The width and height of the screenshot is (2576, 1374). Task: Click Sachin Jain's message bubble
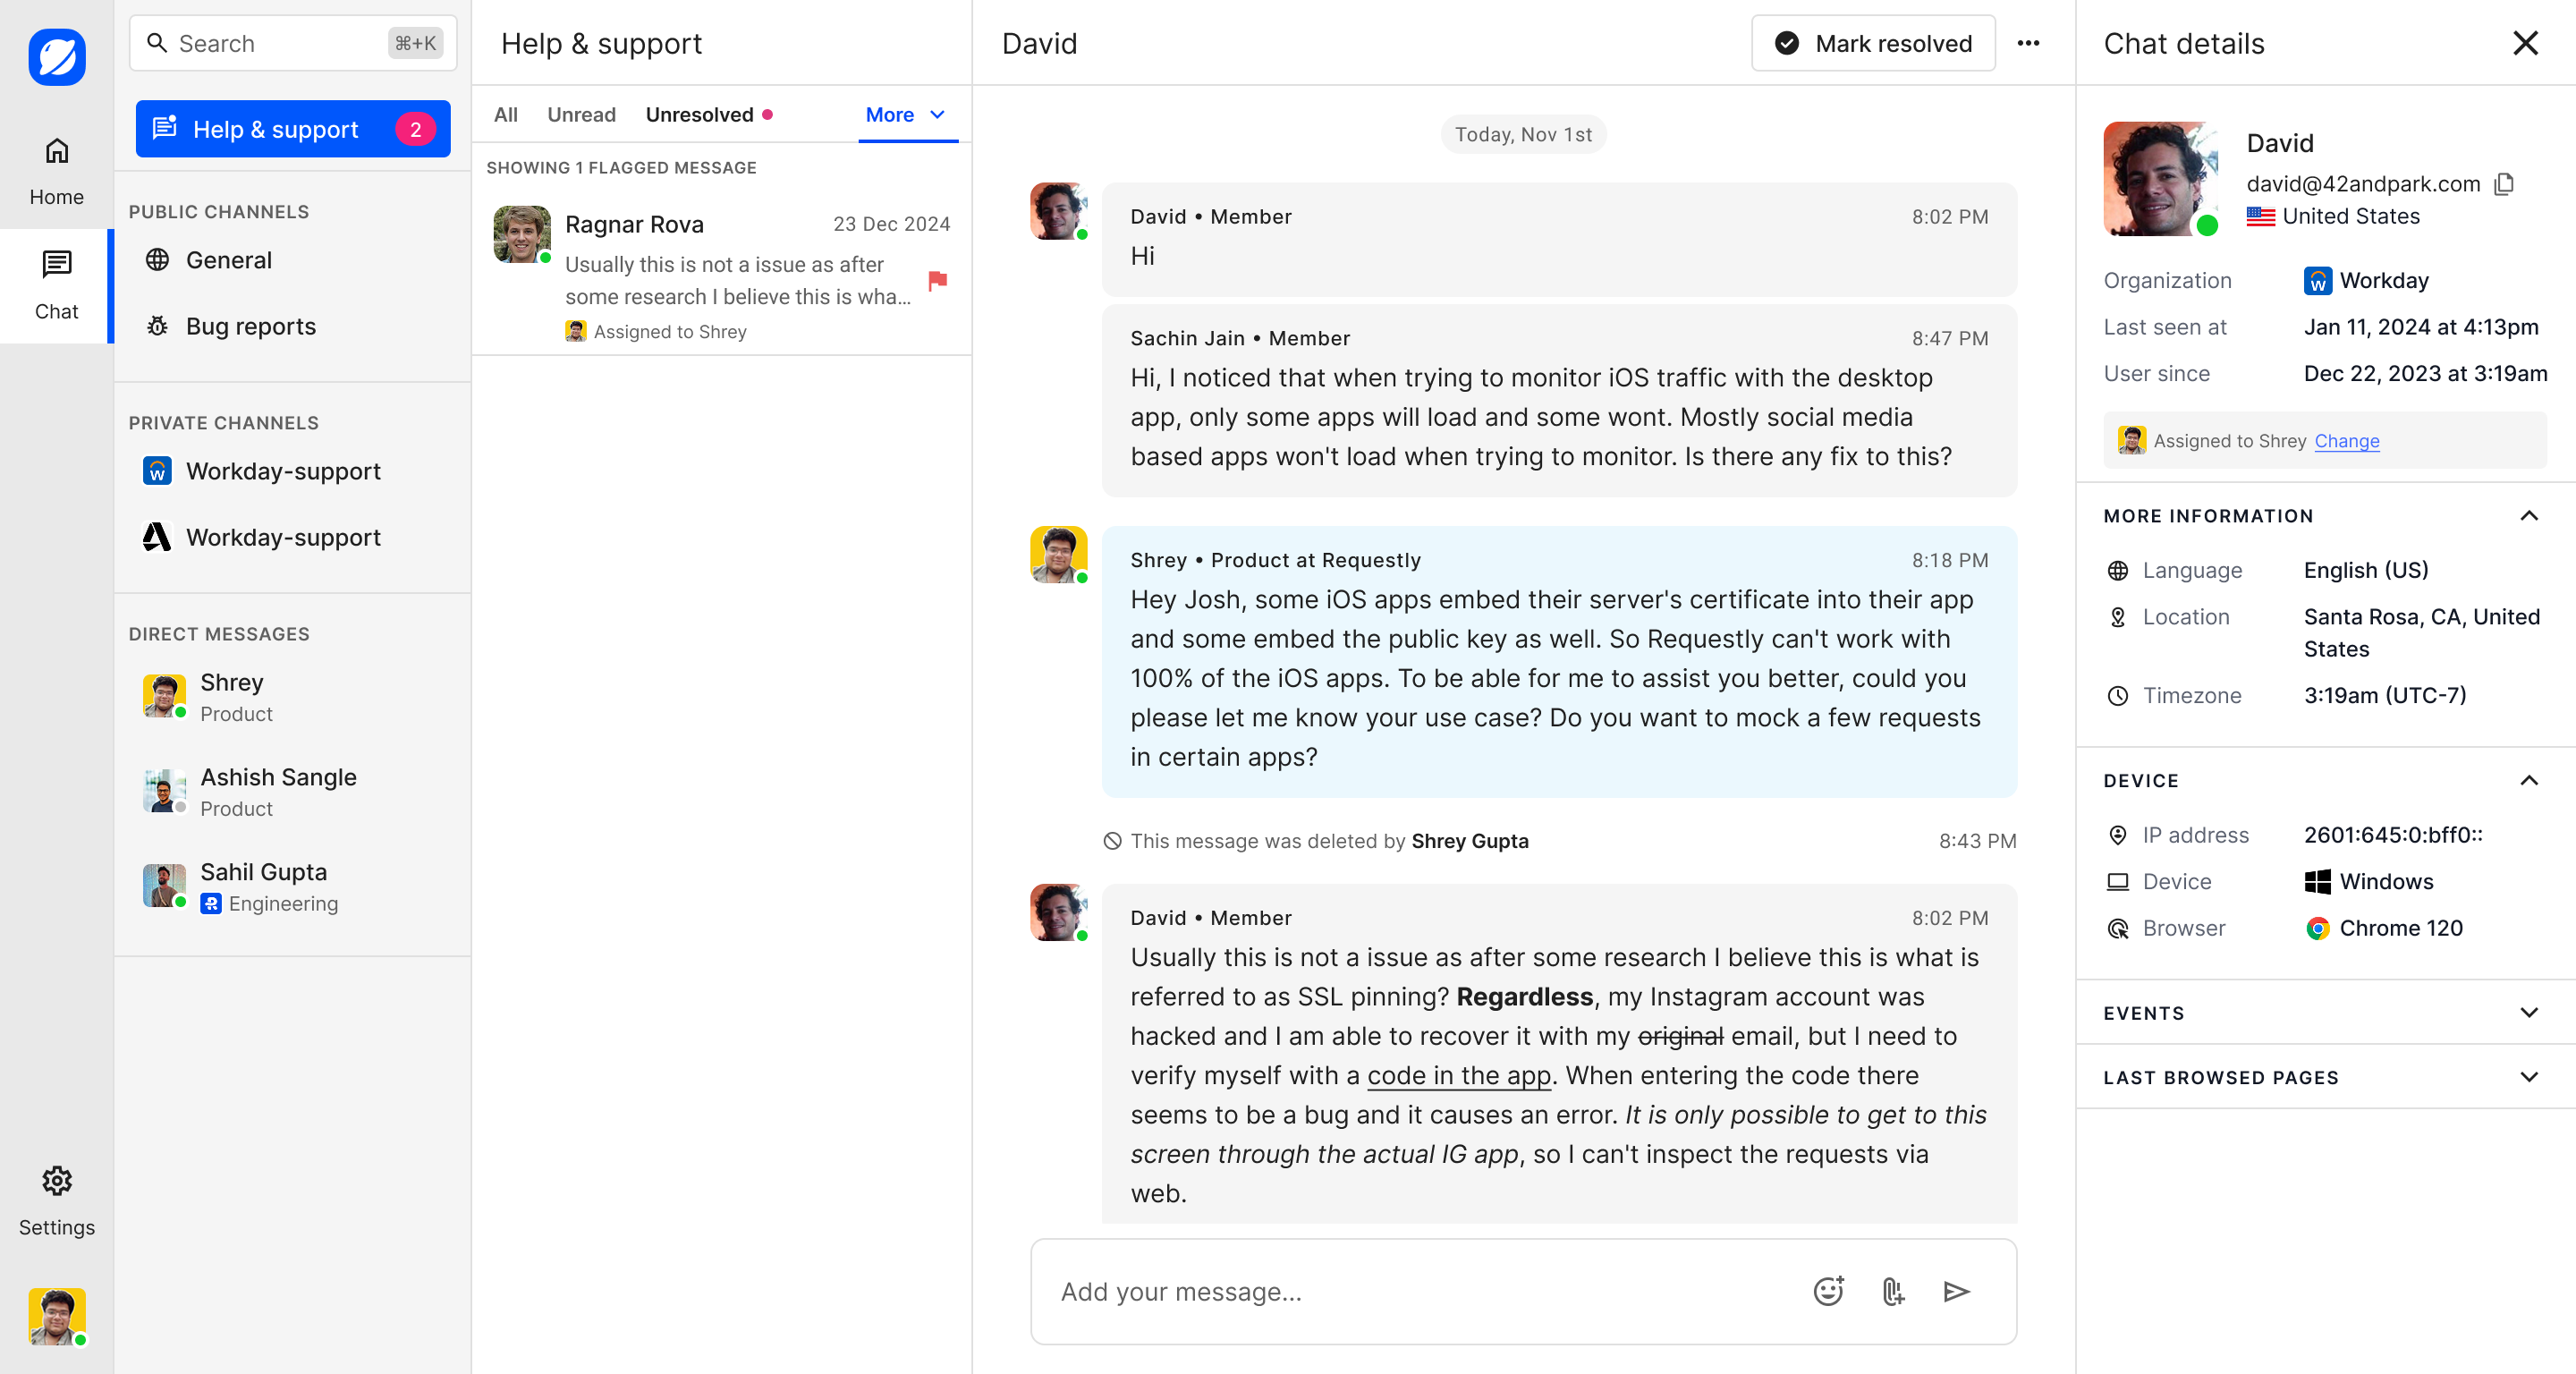pyautogui.click(x=1559, y=400)
